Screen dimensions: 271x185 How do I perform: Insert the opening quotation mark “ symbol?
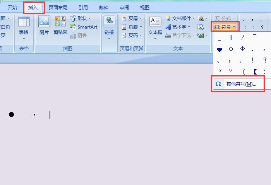[x=220, y=71]
